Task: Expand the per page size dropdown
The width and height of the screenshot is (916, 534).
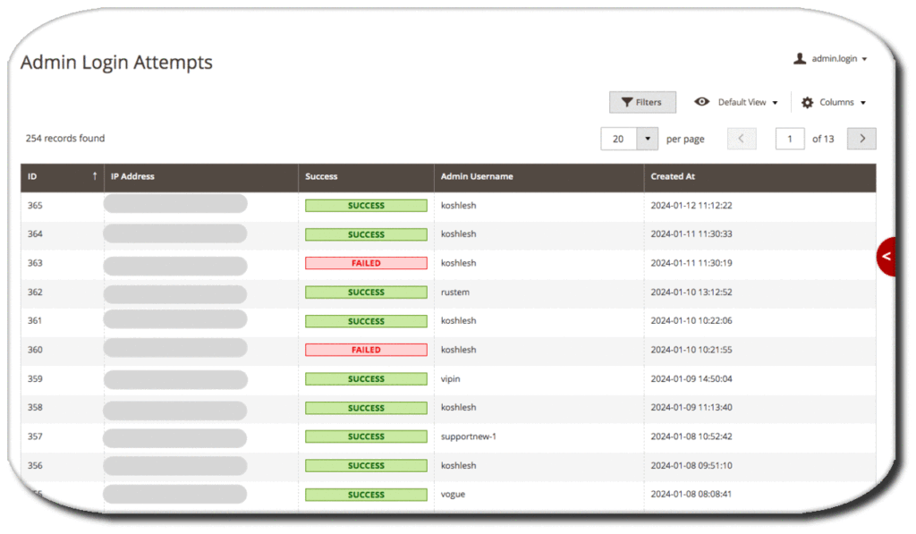Action: pyautogui.click(x=648, y=140)
